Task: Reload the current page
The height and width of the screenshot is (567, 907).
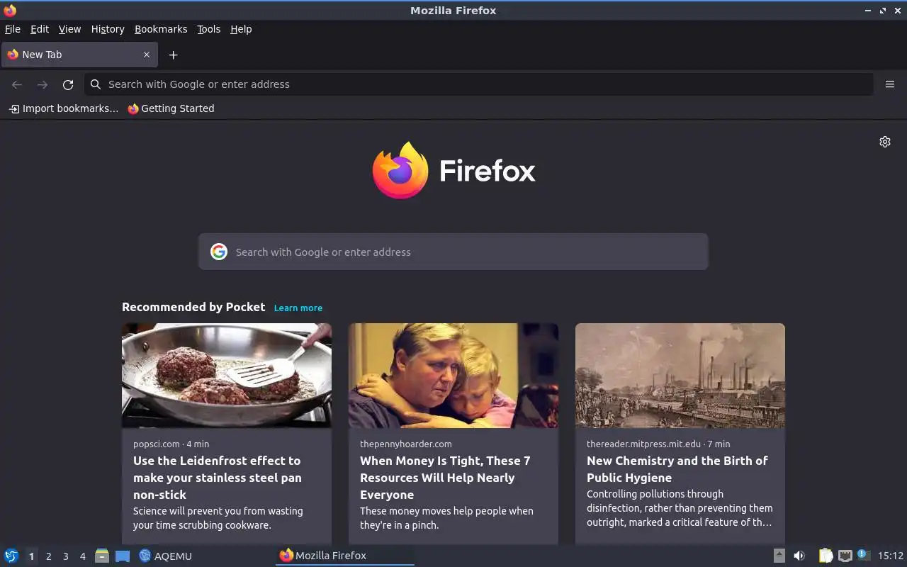Action: [x=68, y=84]
